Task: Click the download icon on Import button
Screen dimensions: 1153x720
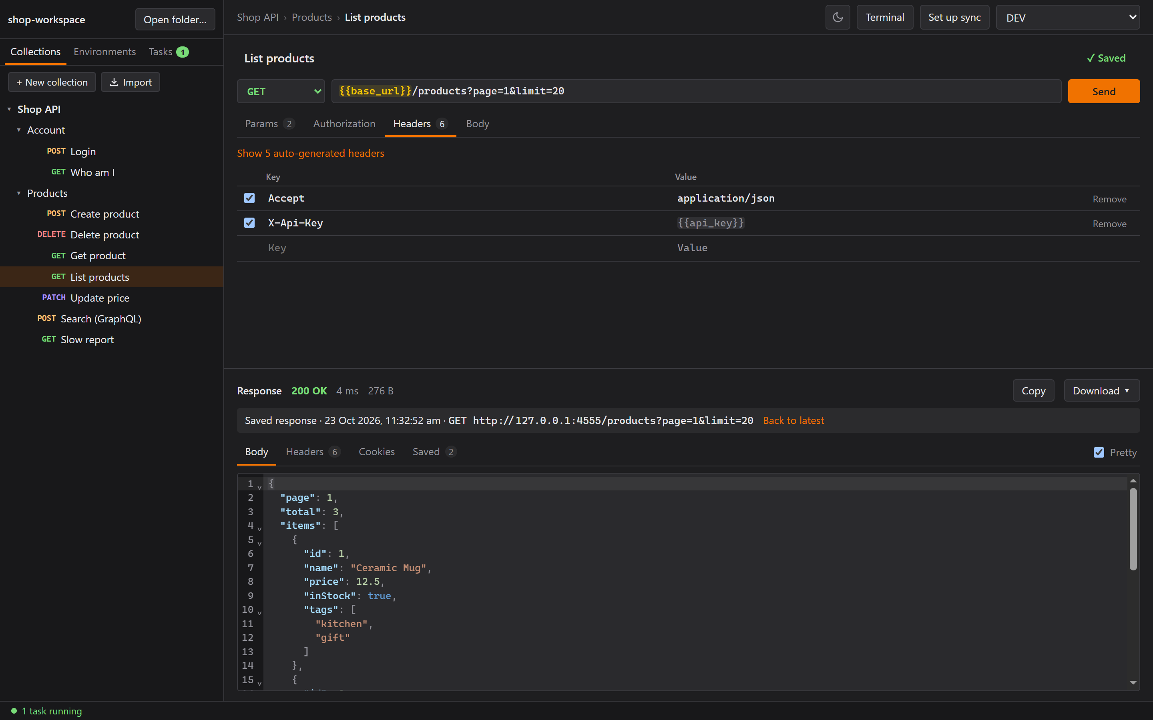Action: pos(114,82)
